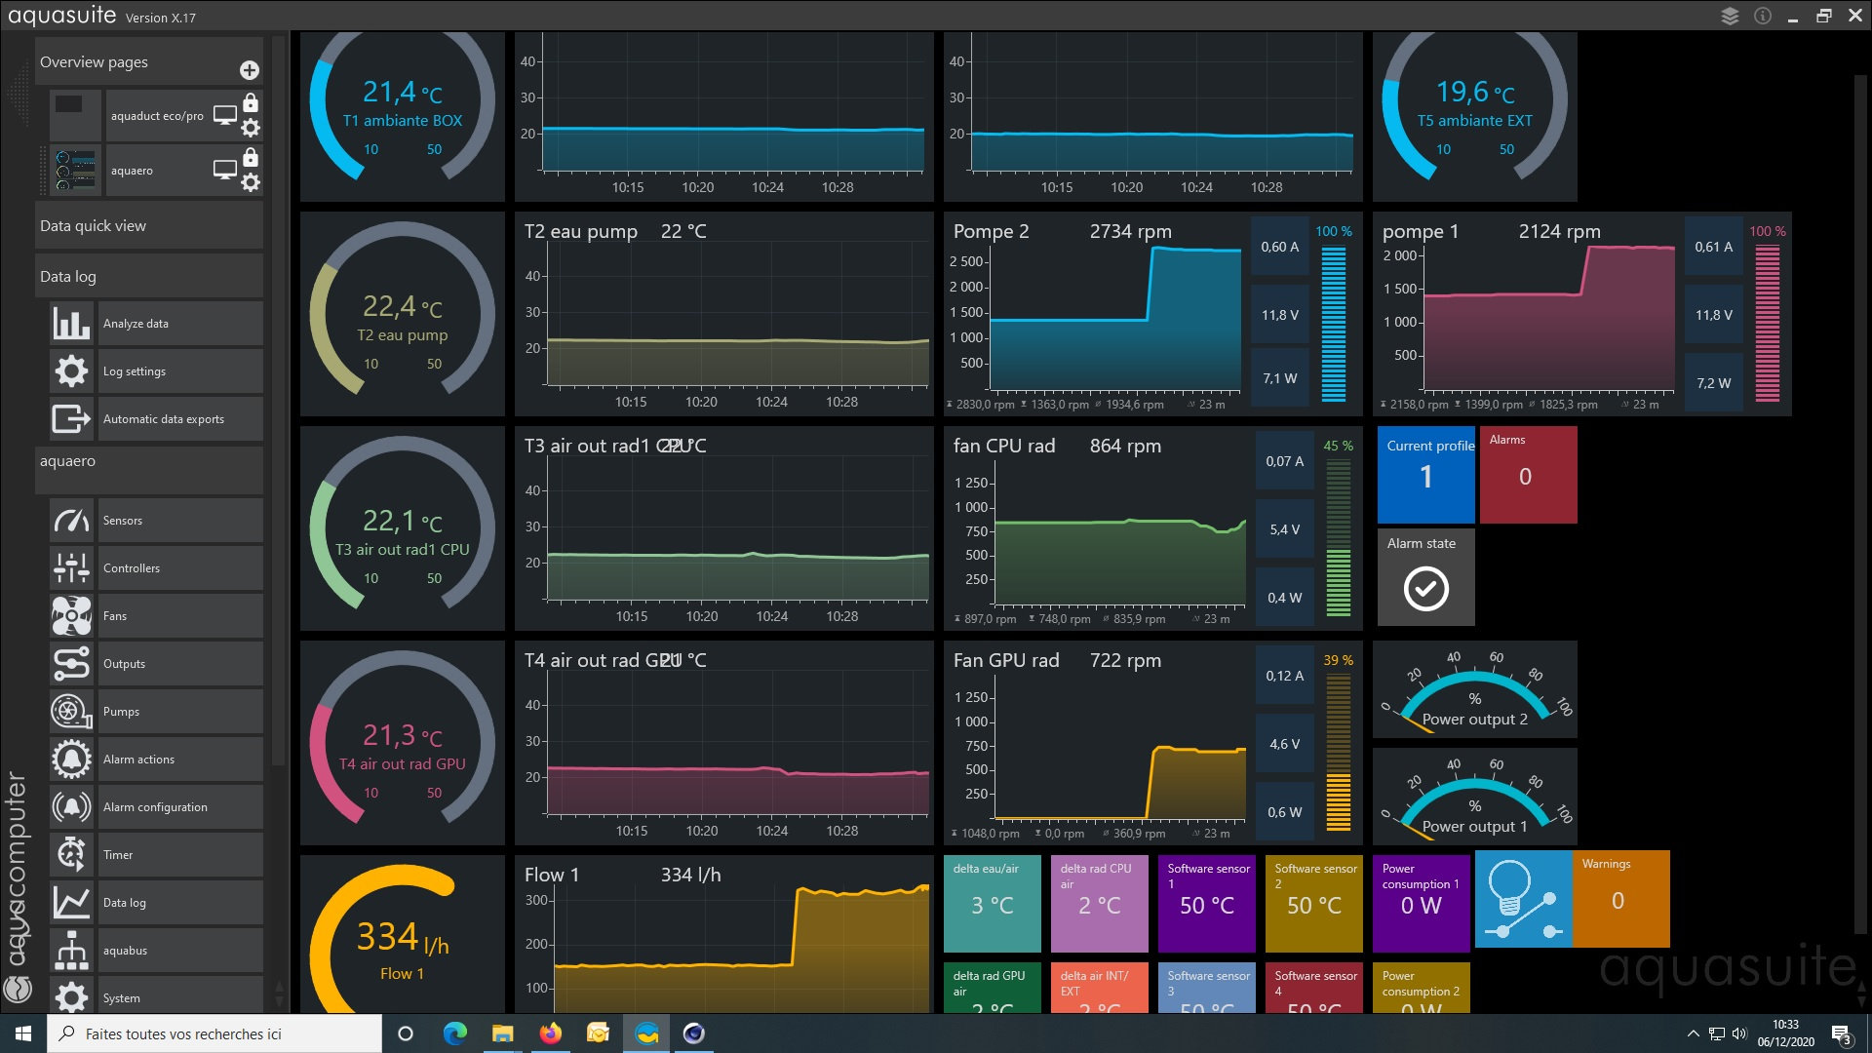
Task: Click Pompe 2 100 % power bar
Action: tap(1333, 324)
